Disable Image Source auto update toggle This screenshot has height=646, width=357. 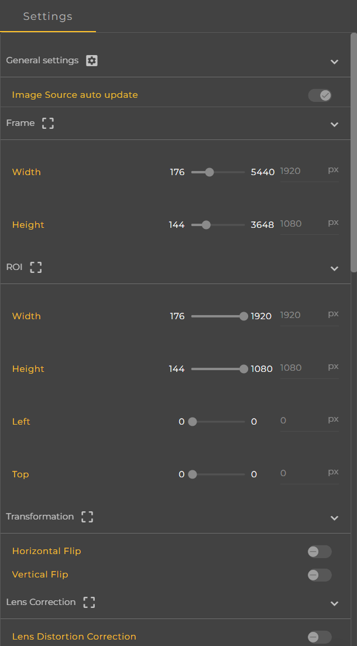pyautogui.click(x=320, y=95)
